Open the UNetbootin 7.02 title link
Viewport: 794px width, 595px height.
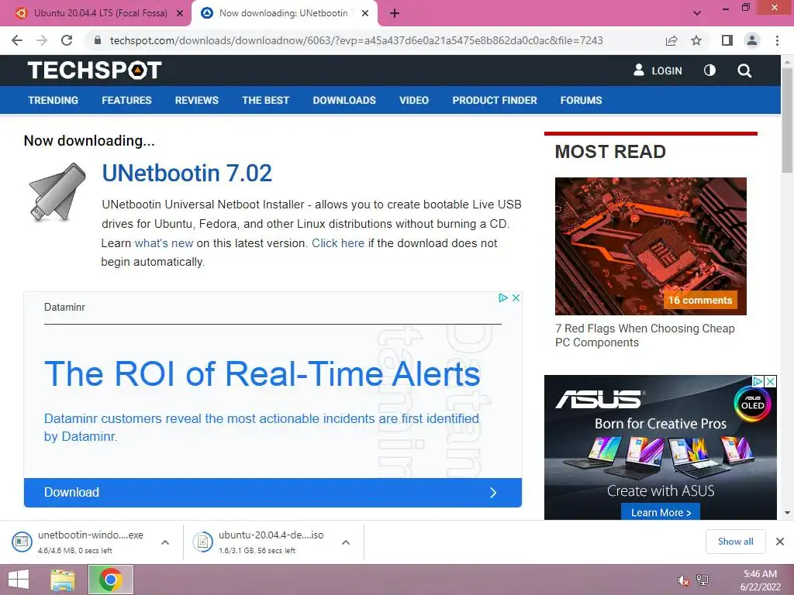pos(187,173)
